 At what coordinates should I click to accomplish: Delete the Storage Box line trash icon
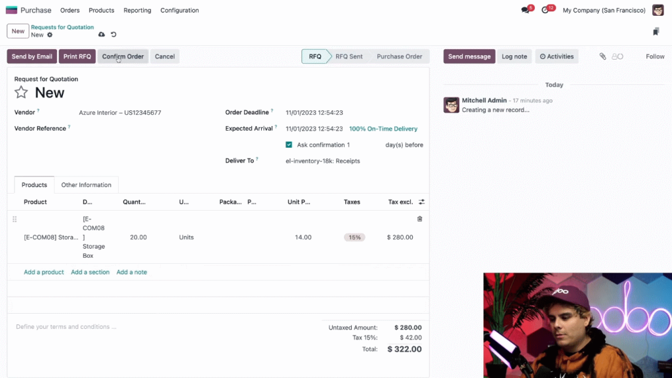point(419,219)
